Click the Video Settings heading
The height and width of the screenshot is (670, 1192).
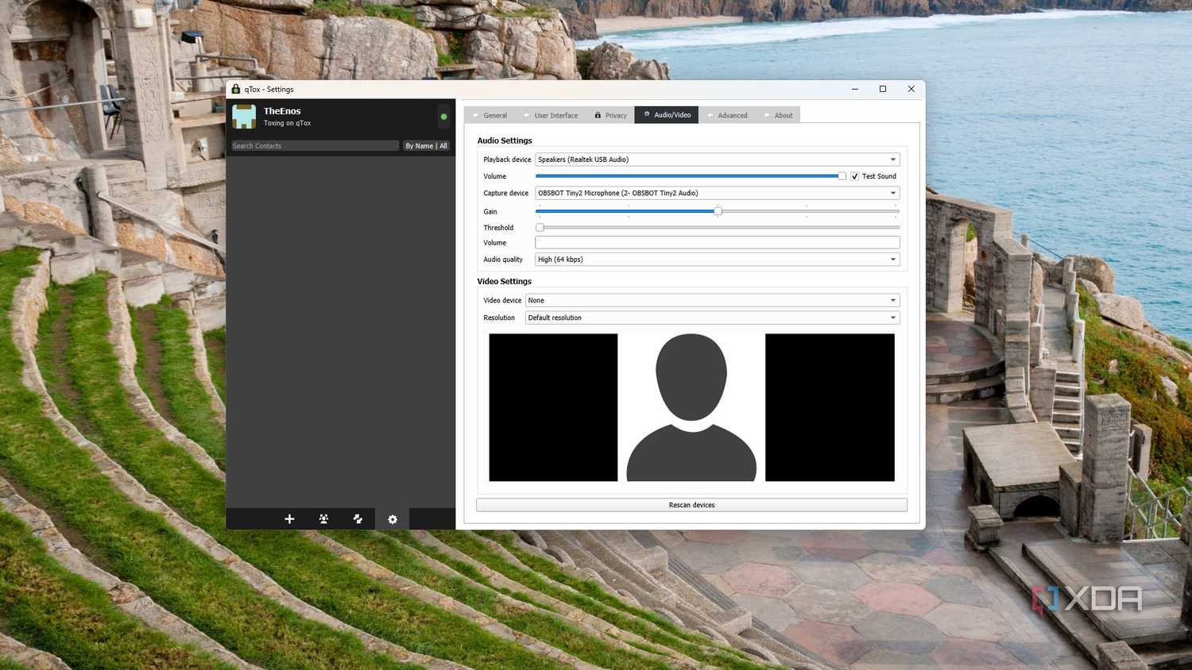click(504, 281)
